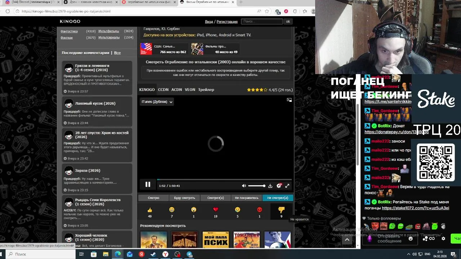This screenshot has height=259, width=461.
Task: Open the Фантастика category link
Action: (69, 31)
